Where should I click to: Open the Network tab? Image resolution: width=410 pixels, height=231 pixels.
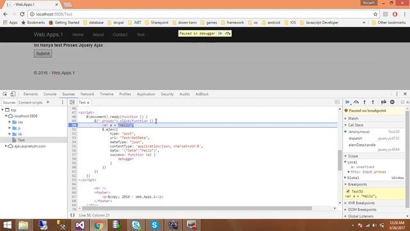point(87,94)
